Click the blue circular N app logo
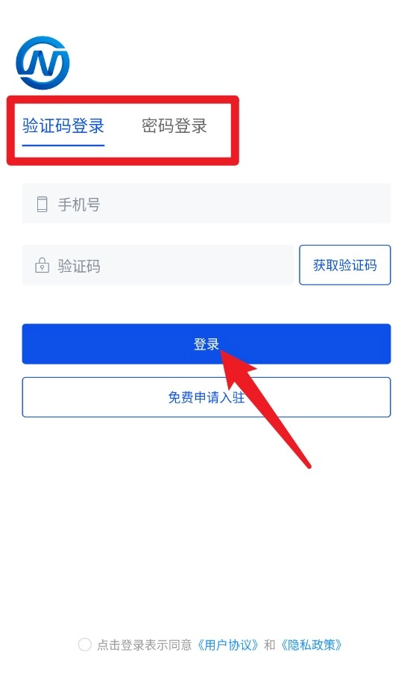This screenshot has width=413, height=681. [42, 63]
